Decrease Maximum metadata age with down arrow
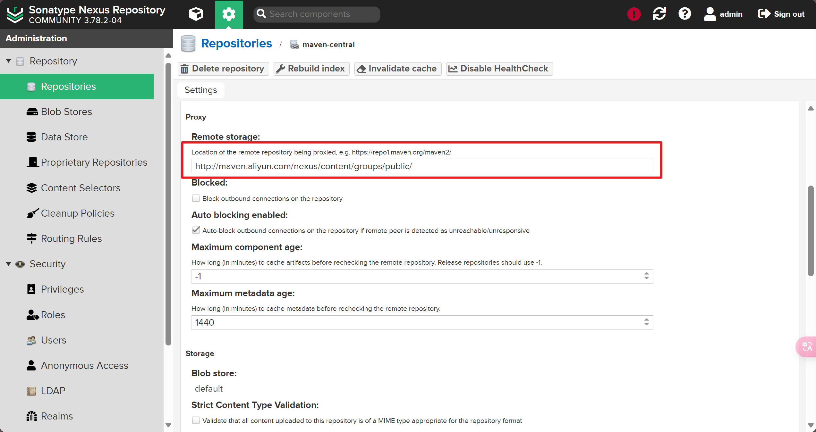816x432 pixels. click(647, 325)
